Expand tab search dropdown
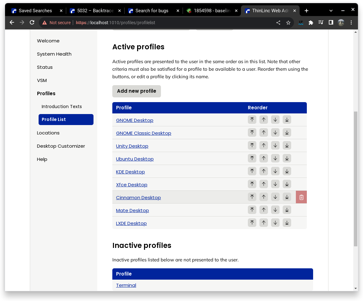Image resolution: width=363 pixels, height=301 pixels. pyautogui.click(x=331, y=11)
